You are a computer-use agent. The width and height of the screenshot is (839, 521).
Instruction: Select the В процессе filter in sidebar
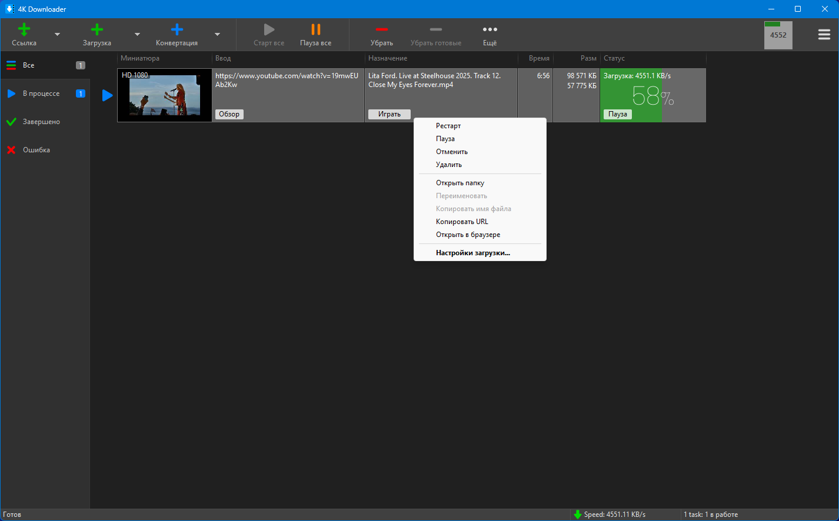41,93
